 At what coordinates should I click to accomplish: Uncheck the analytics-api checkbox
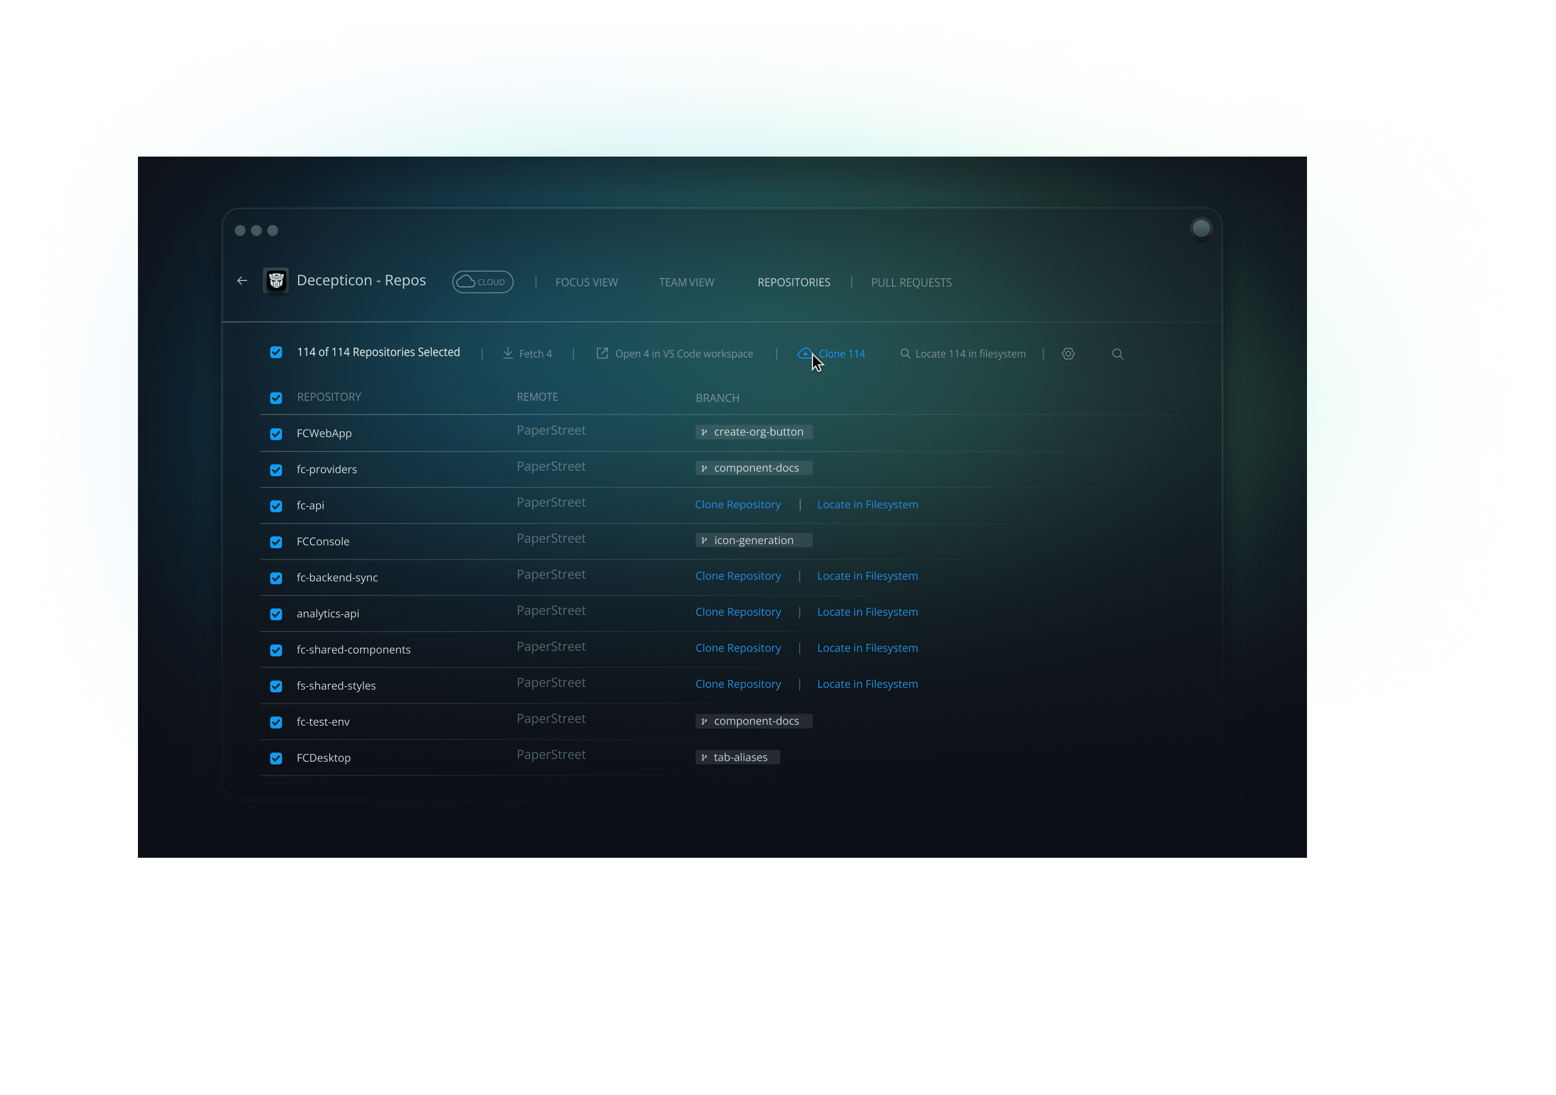pyautogui.click(x=276, y=614)
